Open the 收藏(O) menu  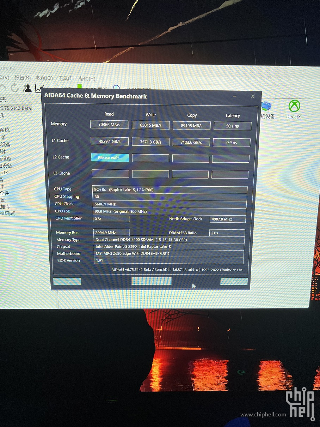pos(44,78)
